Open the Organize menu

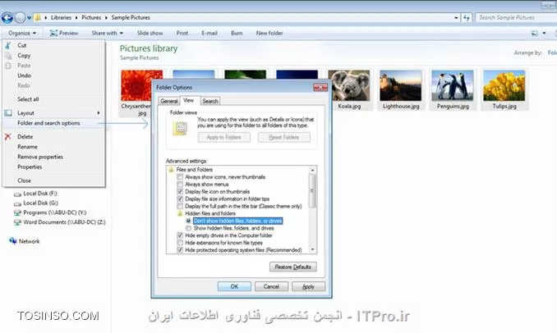pyautogui.click(x=22, y=33)
